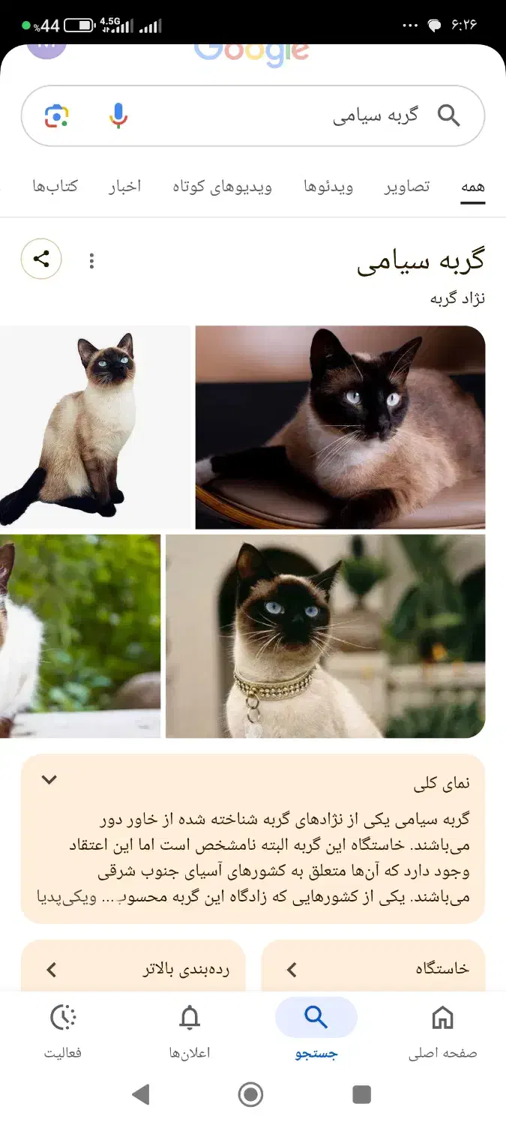Open اعلان‌ها notifications bell
This screenshot has height=1125, width=506.
[x=190, y=1031]
